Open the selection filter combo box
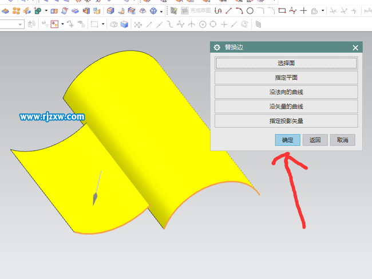 point(12,24)
